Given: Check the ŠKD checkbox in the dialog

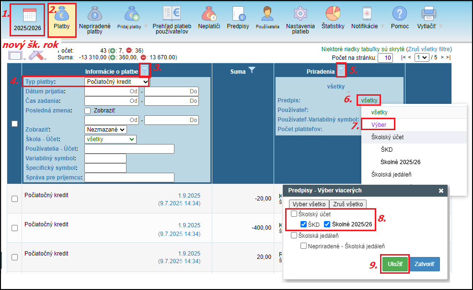Looking at the screenshot, I should pyautogui.click(x=303, y=224).
